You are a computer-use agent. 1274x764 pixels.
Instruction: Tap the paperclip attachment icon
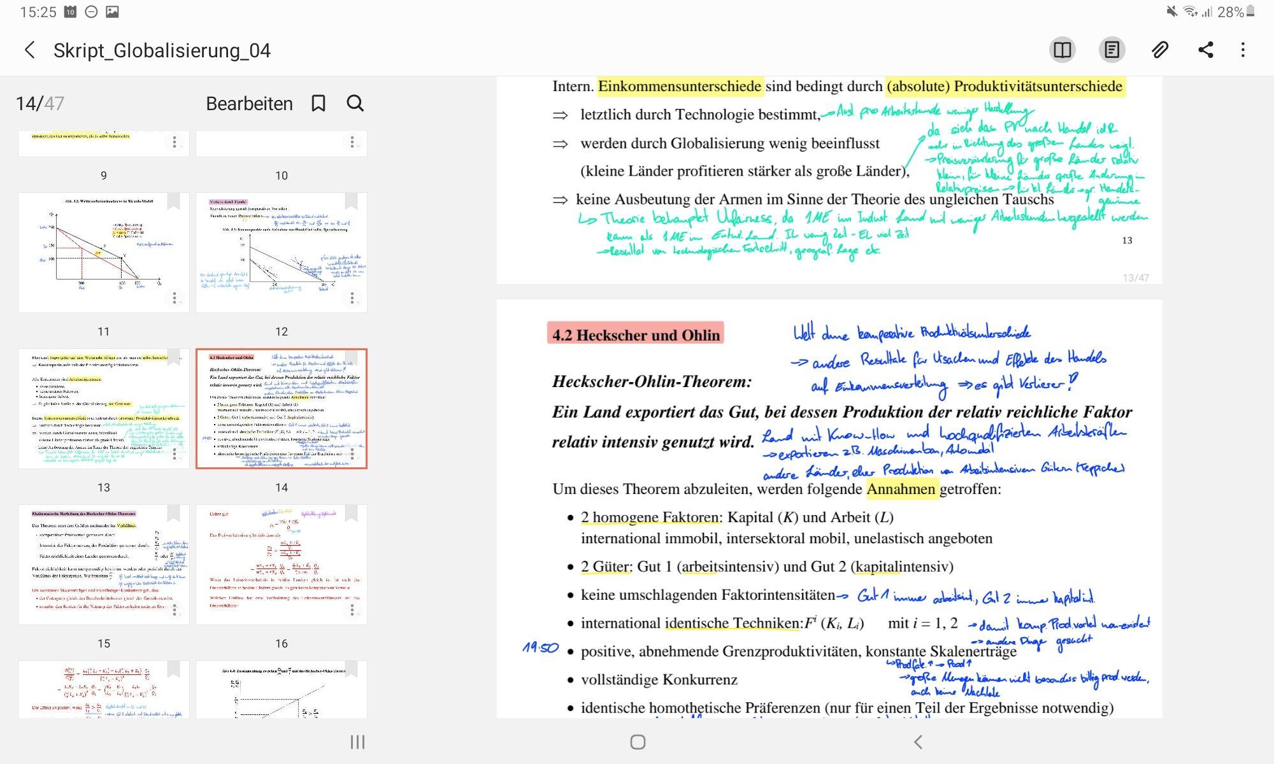[1159, 50]
